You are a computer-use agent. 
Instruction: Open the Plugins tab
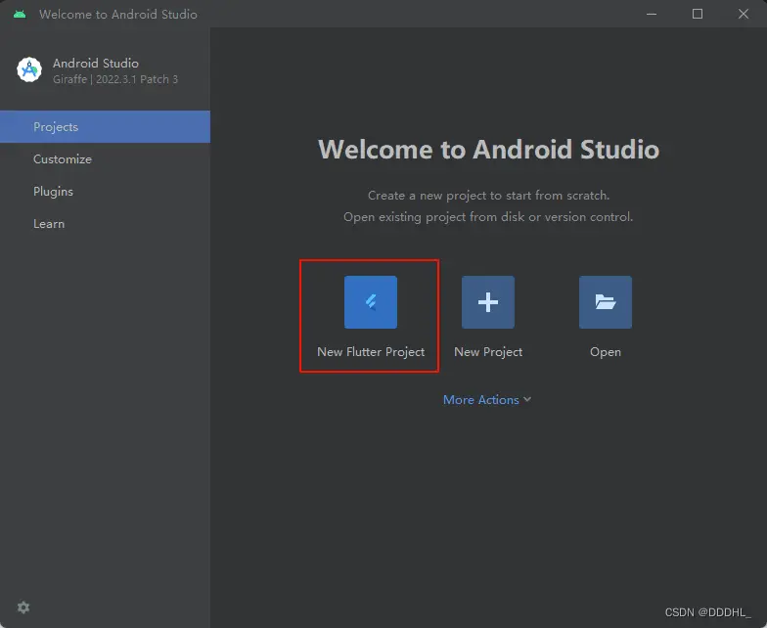[x=106, y=192]
